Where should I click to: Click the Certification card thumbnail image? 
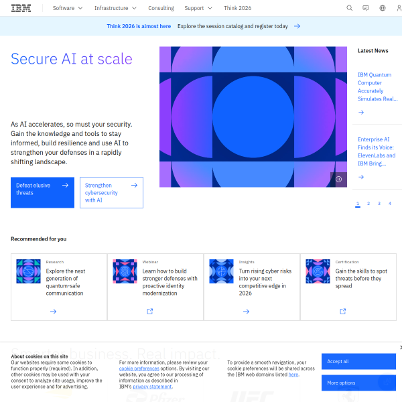(318, 271)
